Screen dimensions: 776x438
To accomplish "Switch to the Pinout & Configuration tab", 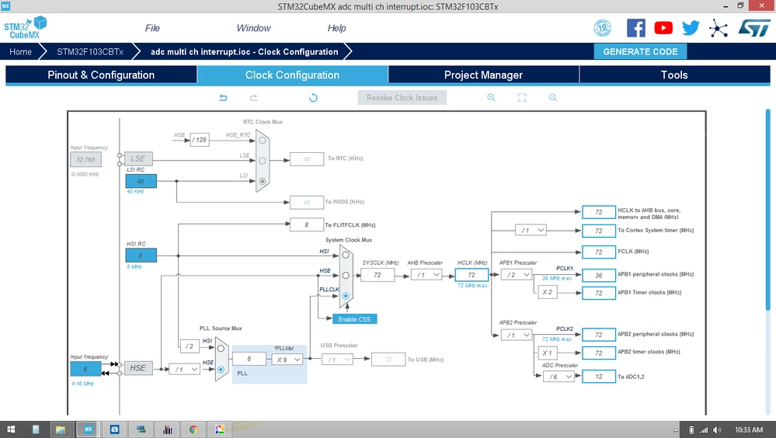I will pyautogui.click(x=101, y=75).
